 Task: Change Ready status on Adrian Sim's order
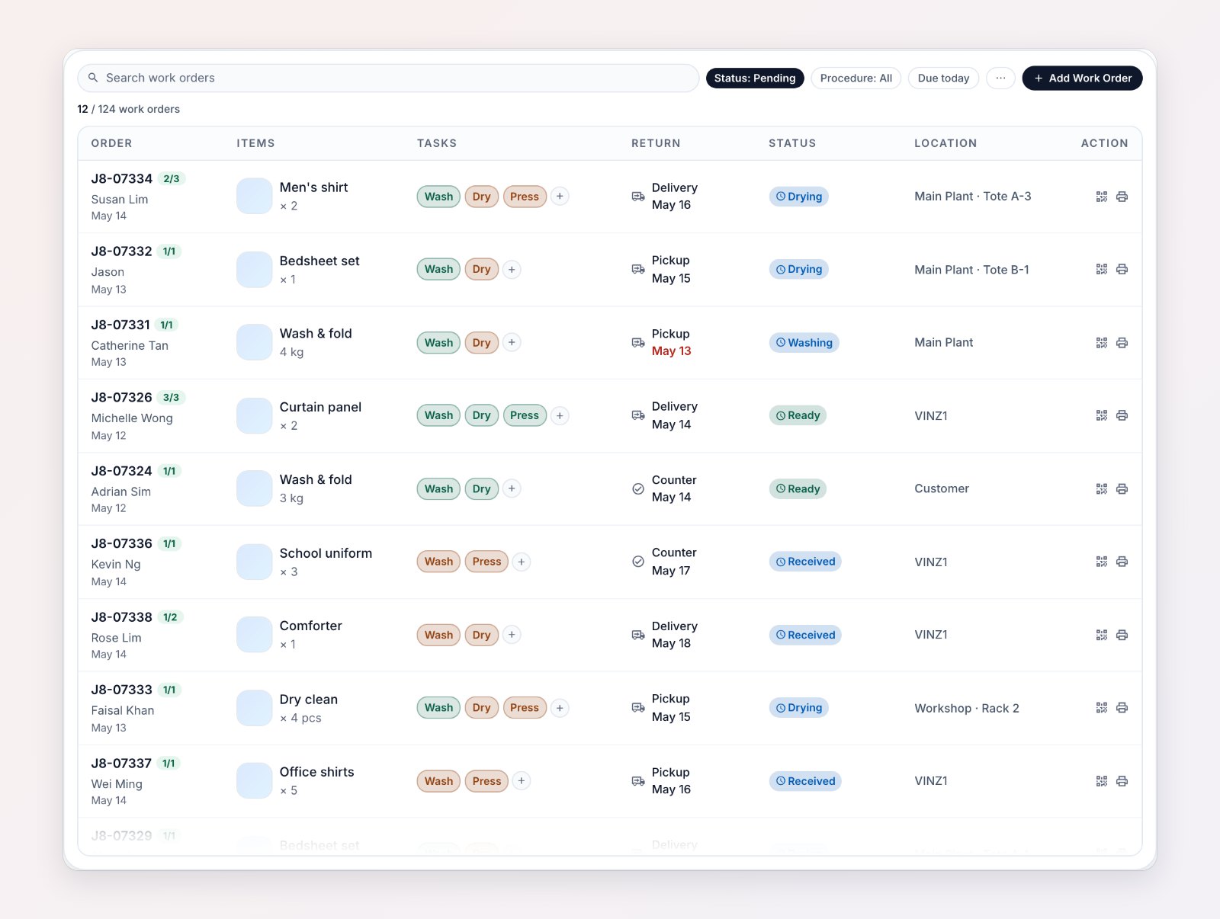(x=798, y=488)
